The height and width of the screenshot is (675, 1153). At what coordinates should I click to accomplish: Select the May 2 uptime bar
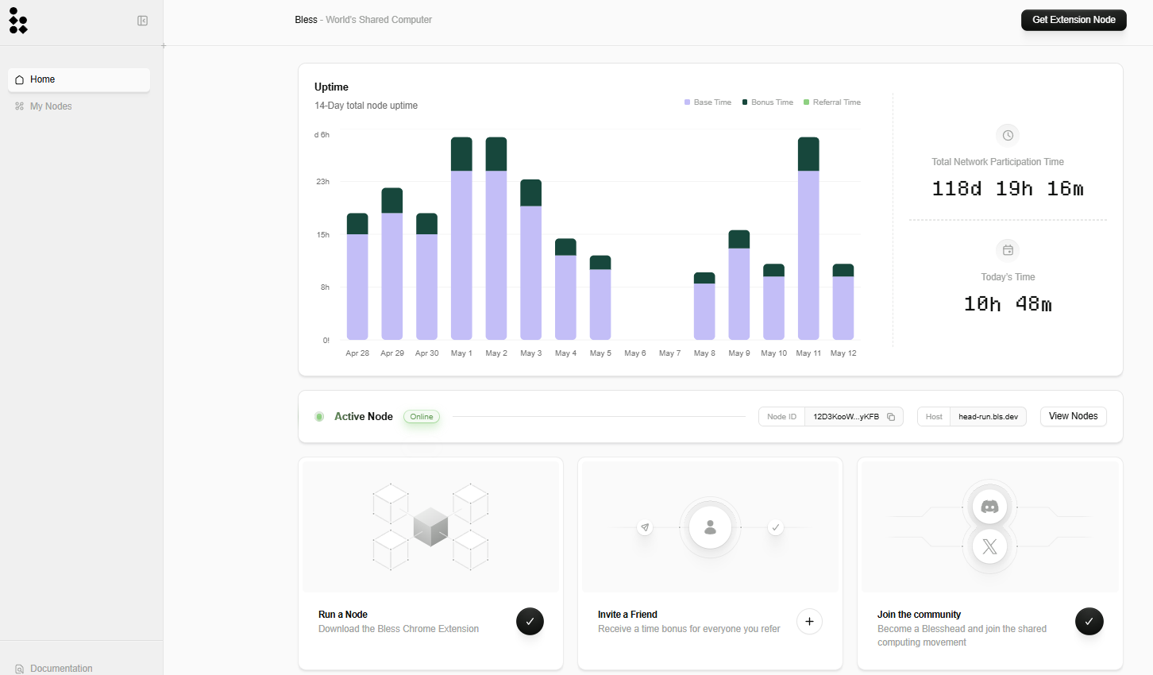coord(496,238)
